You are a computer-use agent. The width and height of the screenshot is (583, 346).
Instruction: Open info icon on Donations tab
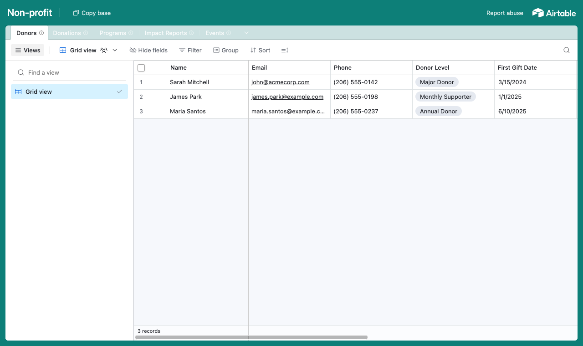coord(86,33)
